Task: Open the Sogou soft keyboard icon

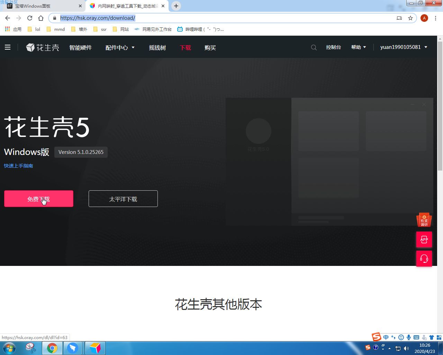Action: tap(416, 337)
